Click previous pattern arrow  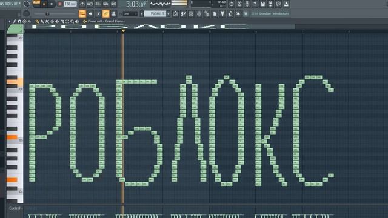pyautogui.click(x=141, y=13)
